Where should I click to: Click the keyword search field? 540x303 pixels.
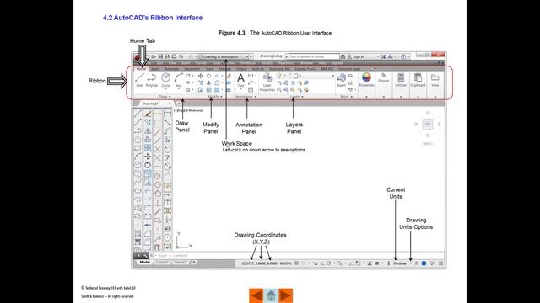(314, 56)
